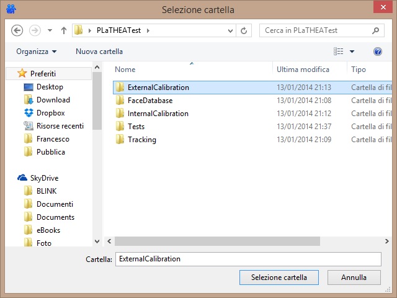
Task: Select the Tracking folder in list
Action: pyautogui.click(x=142, y=140)
